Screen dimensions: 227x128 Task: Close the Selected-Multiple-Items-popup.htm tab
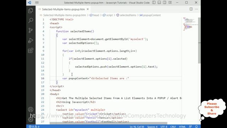tap(88, 9)
